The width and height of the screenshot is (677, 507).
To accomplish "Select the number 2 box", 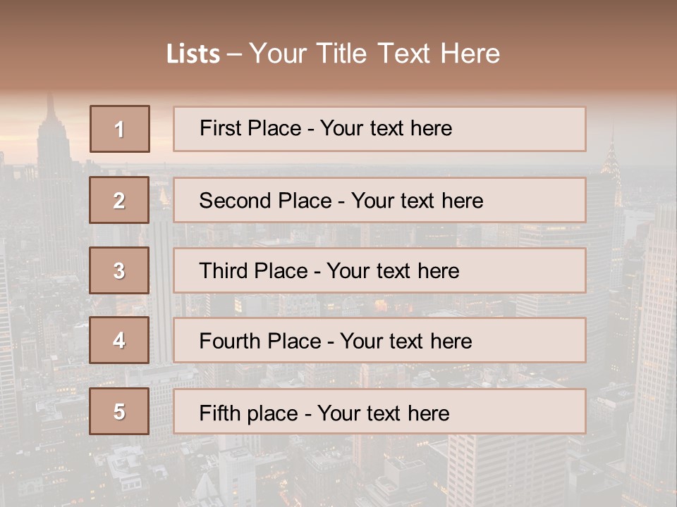I will click(x=119, y=200).
